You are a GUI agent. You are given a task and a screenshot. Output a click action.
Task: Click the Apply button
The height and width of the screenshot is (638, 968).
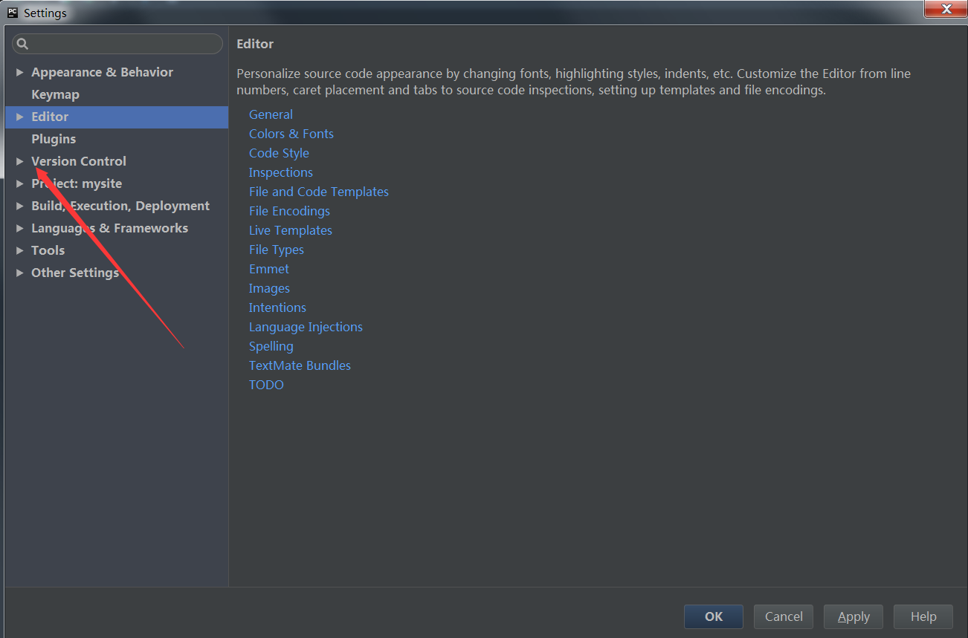pos(854,616)
